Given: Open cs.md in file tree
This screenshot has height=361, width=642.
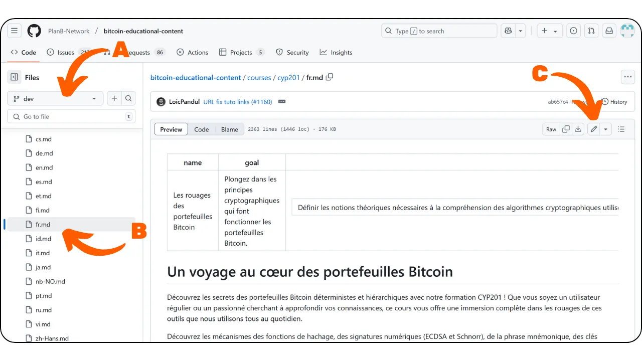Looking at the screenshot, I should pos(44,139).
